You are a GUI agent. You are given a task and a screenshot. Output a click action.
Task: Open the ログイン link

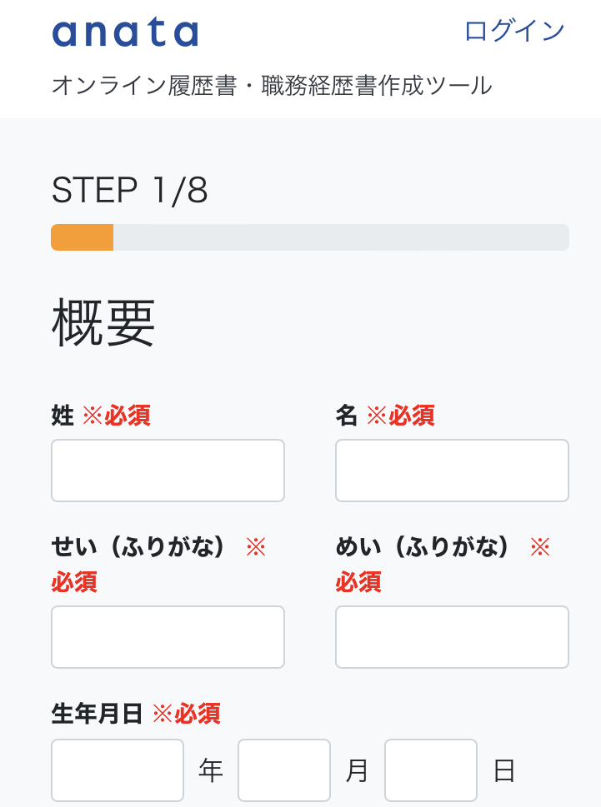click(515, 30)
